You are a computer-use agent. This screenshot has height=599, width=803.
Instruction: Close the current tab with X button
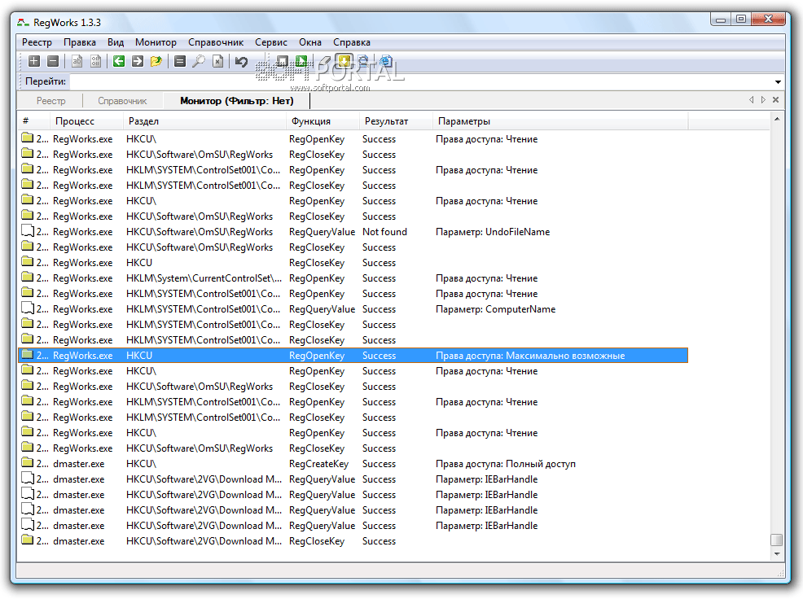tap(776, 100)
